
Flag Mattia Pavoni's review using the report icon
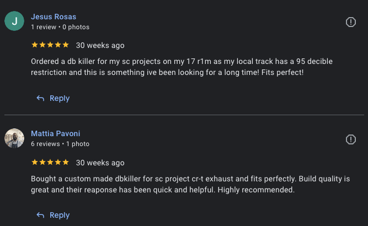click(x=350, y=139)
